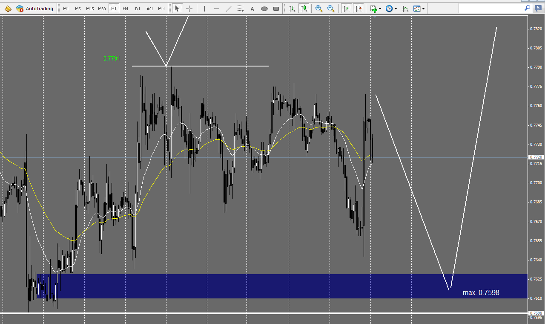Switch the chart to D1 timeframe
This screenshot has width=545, height=324.
tap(137, 8)
